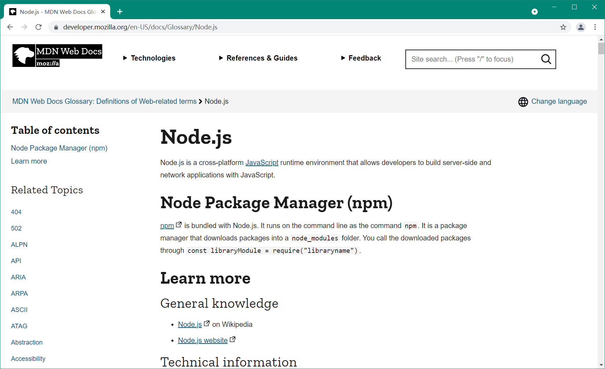Image resolution: width=605 pixels, height=369 pixels.
Task: Click Node.js breadcrumb current page text
Action: [217, 101]
